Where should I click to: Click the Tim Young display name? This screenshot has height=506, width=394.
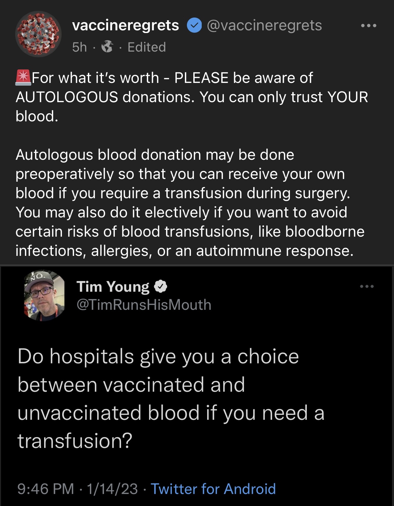pos(113,287)
